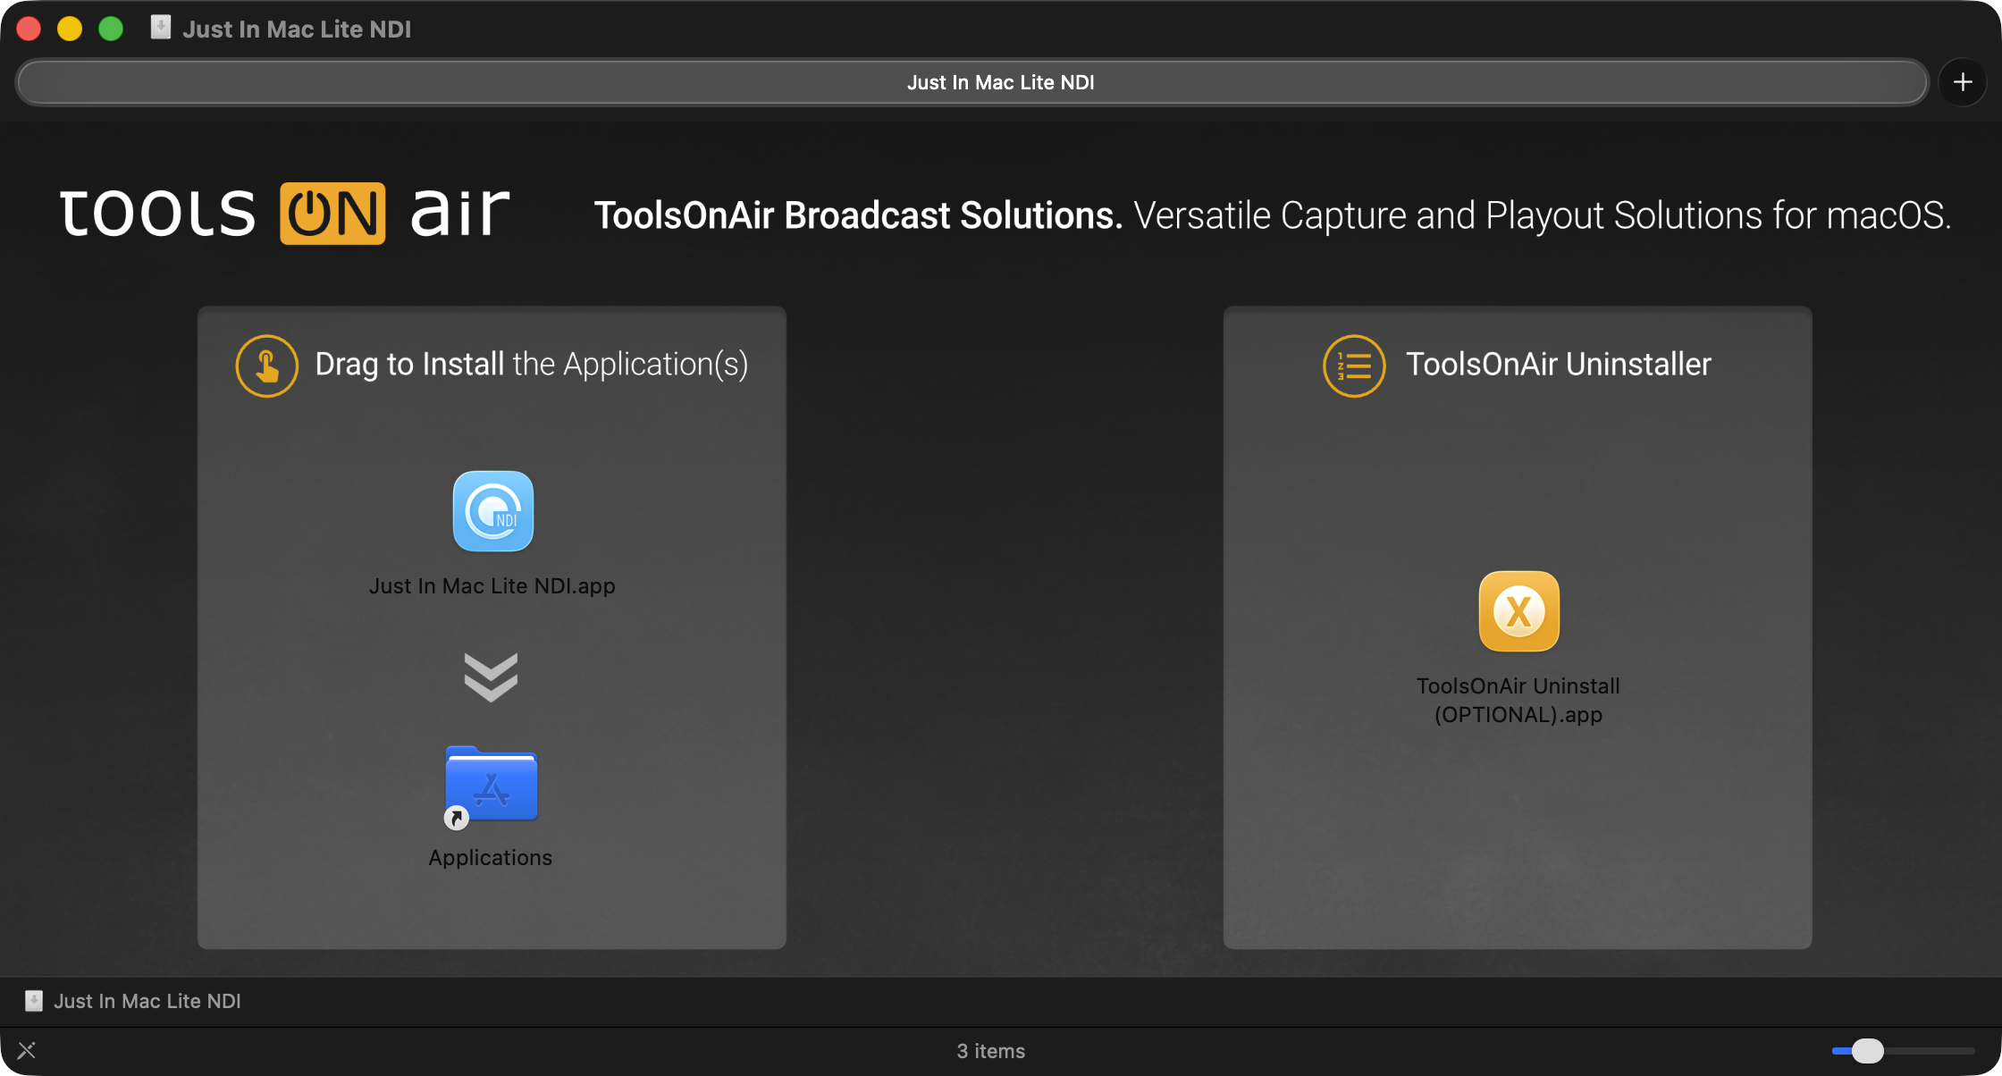
Task: Click the disk volume icon in title bar
Action: coord(161,28)
